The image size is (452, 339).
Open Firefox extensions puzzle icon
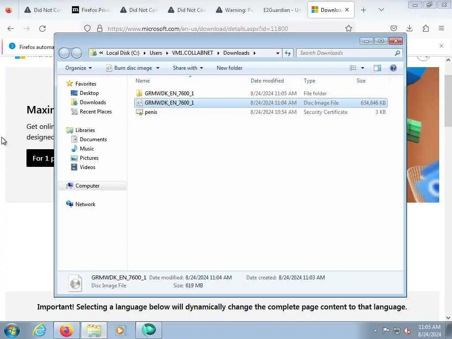click(x=426, y=28)
